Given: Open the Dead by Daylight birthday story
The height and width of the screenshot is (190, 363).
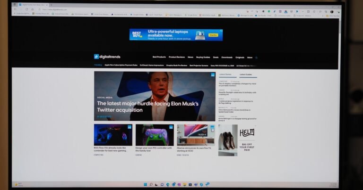Looking at the screenshot, I should pos(237,93).
